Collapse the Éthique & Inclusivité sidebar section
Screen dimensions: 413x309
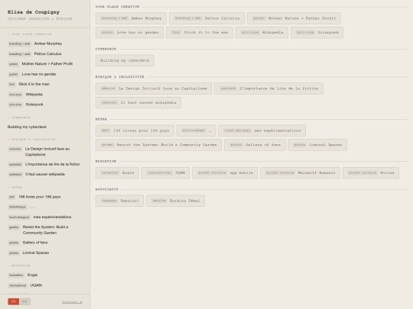pyautogui.click(x=31, y=140)
